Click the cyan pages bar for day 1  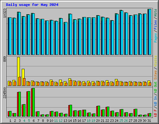click(10, 36)
